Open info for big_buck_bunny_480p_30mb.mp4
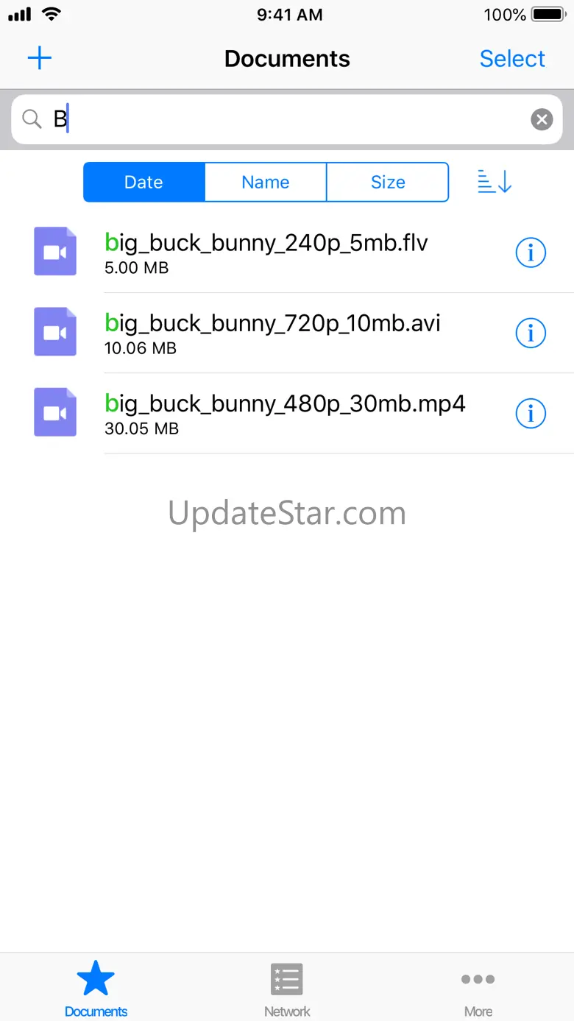Viewport: 574px width, 1021px height. click(x=530, y=413)
